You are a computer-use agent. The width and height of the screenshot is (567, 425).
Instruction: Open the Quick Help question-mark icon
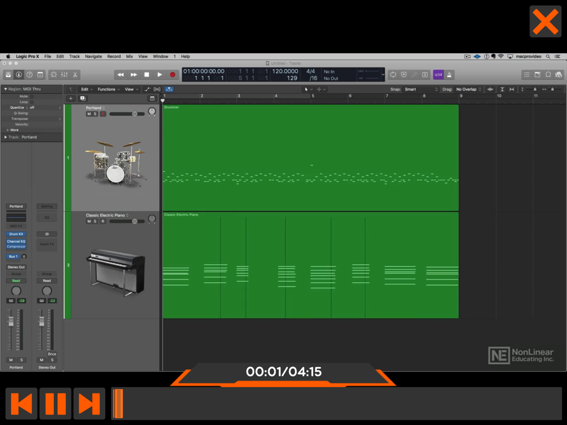[29, 75]
